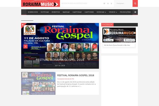Viewport: 159px width, 106px height.
Task: Click the article excerpt starting "Dia 11 de agosto"
Action: (76, 84)
